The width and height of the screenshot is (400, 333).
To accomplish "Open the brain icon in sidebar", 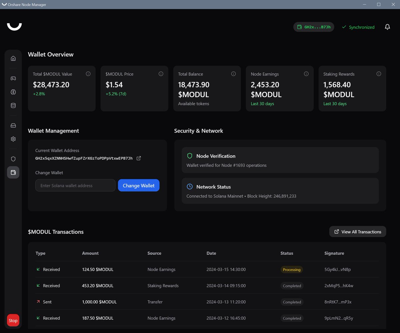I will (x=13, y=92).
